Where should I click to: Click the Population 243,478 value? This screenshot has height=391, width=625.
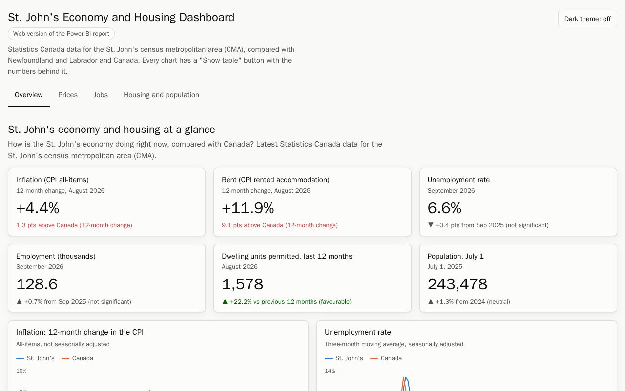[458, 284]
